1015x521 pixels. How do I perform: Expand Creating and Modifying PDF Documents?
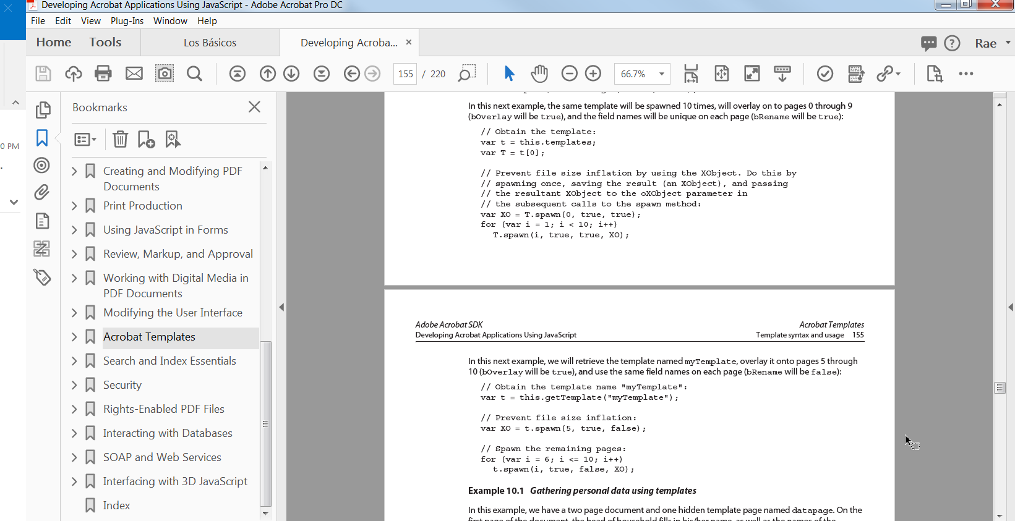(x=74, y=171)
